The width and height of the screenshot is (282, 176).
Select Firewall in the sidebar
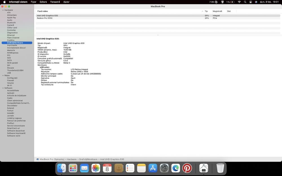[10, 81]
